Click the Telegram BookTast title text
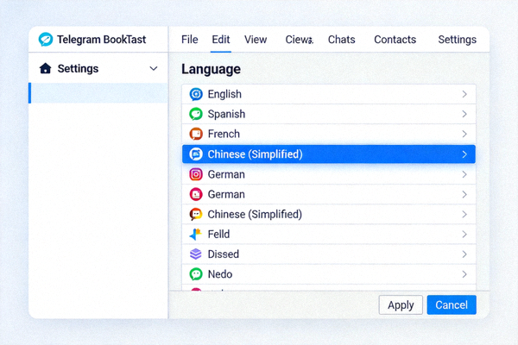Screen dimensions: 518x345 click(101, 40)
